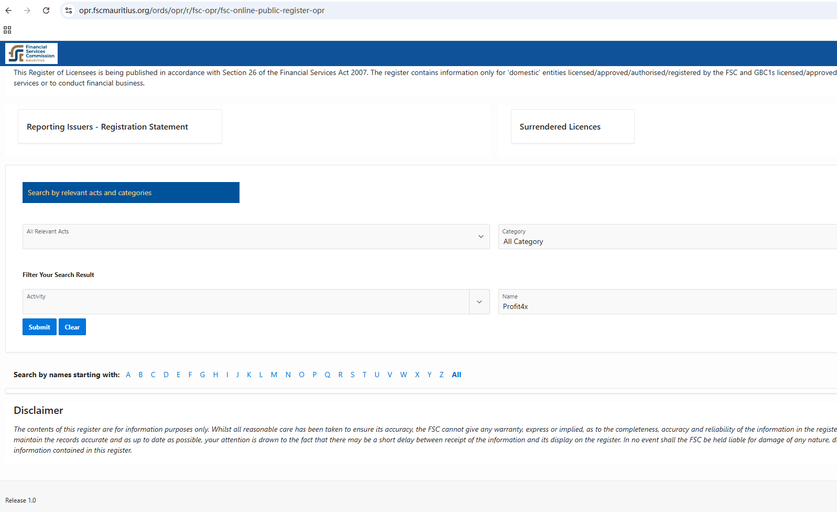Filter names starting with letter M
Screen dimensions: 837x512
coord(274,375)
